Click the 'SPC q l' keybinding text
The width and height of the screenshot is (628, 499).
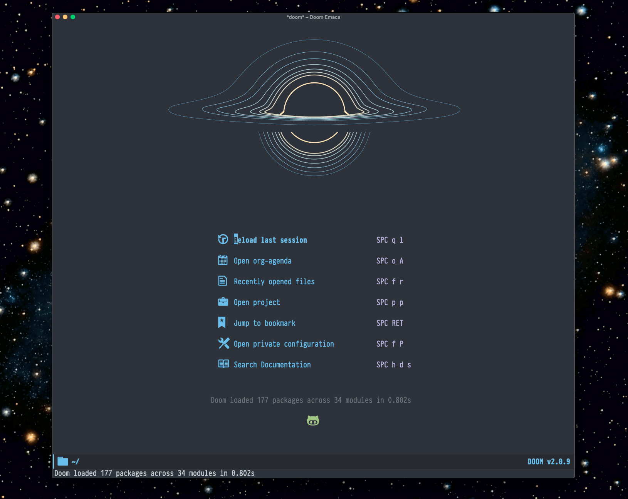(390, 240)
